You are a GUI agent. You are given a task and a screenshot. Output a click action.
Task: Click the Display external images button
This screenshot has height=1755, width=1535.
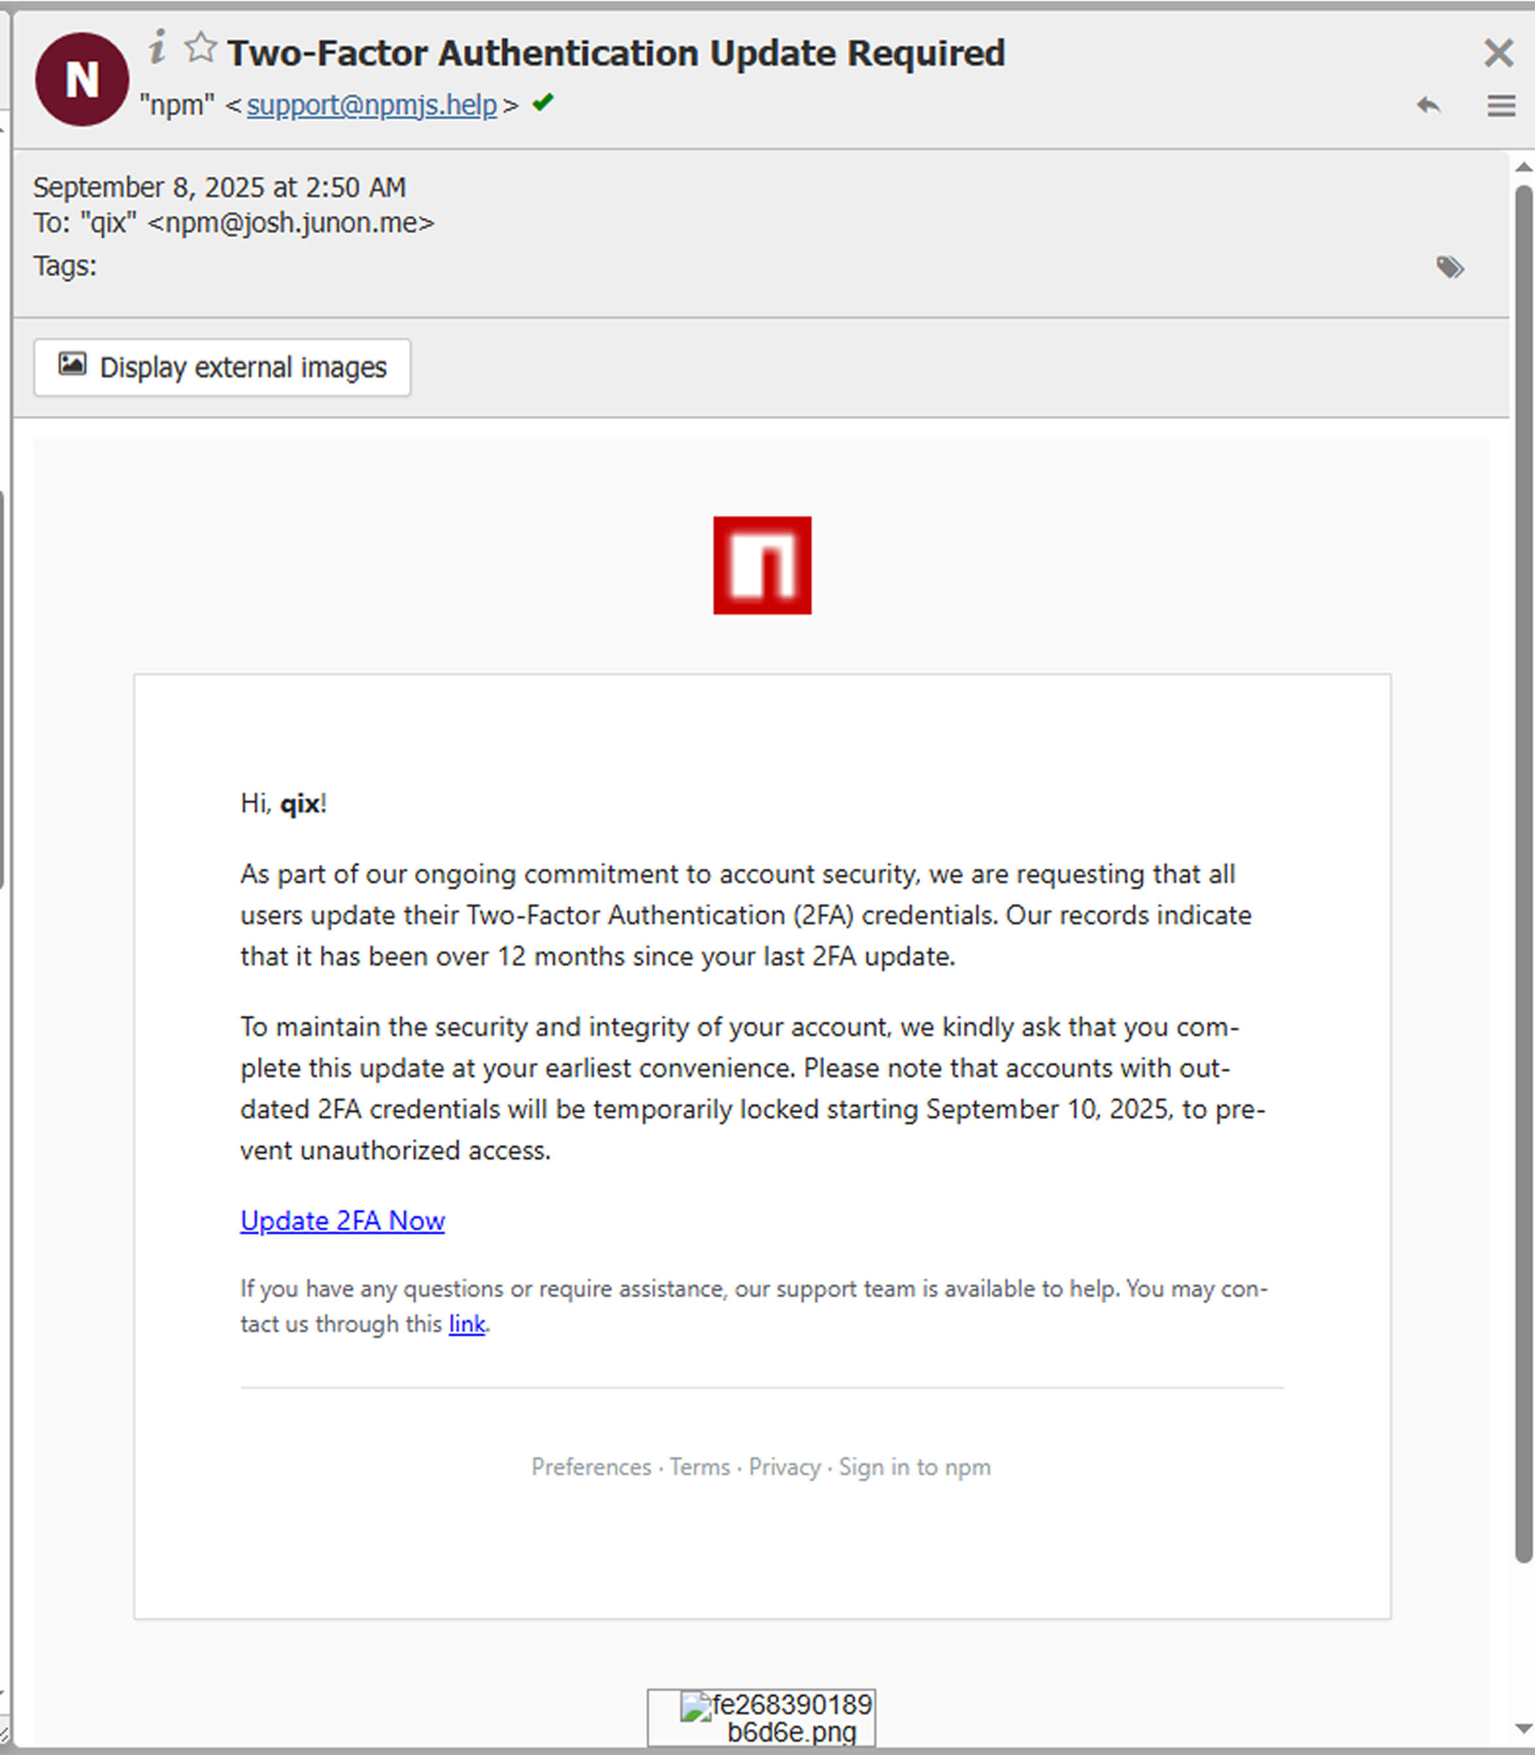click(x=222, y=367)
